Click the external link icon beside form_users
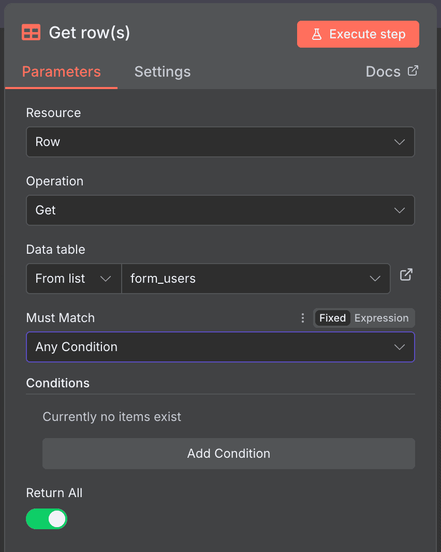The width and height of the screenshot is (441, 552). (406, 275)
